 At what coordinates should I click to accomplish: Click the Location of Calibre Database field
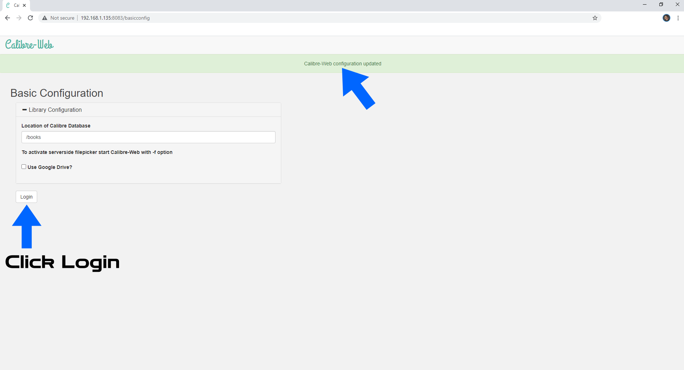(x=148, y=137)
